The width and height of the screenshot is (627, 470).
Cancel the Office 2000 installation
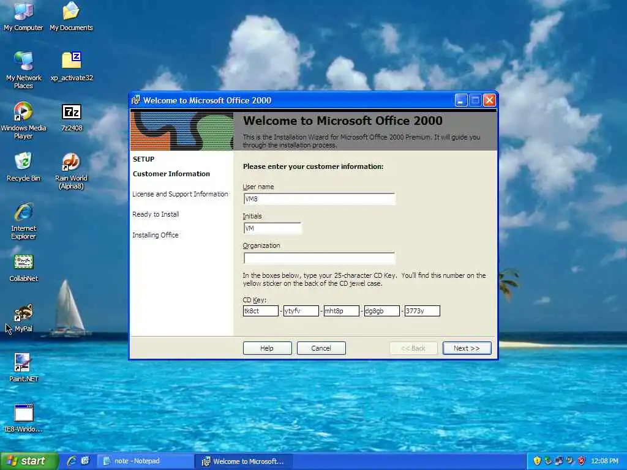321,348
